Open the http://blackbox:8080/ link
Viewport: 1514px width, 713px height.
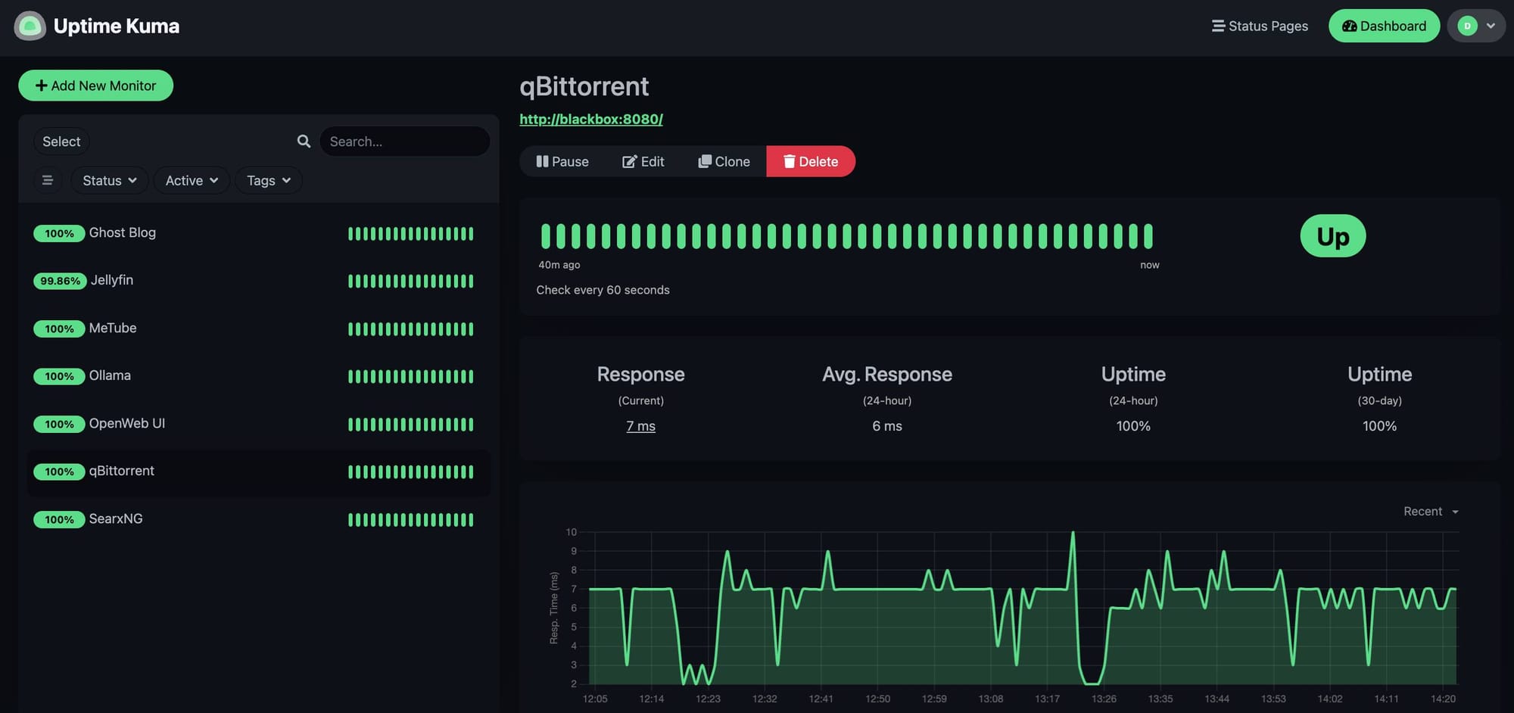coord(591,119)
